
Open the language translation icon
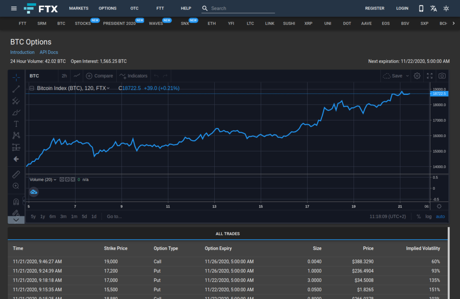pos(433,8)
